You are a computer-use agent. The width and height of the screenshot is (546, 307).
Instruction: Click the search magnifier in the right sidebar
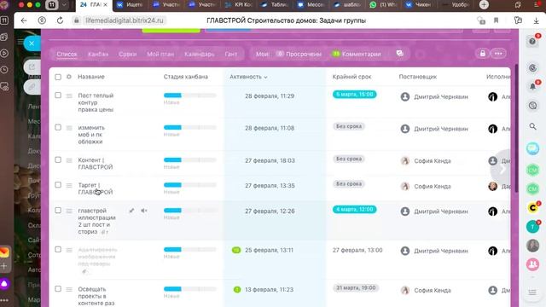tap(532, 126)
